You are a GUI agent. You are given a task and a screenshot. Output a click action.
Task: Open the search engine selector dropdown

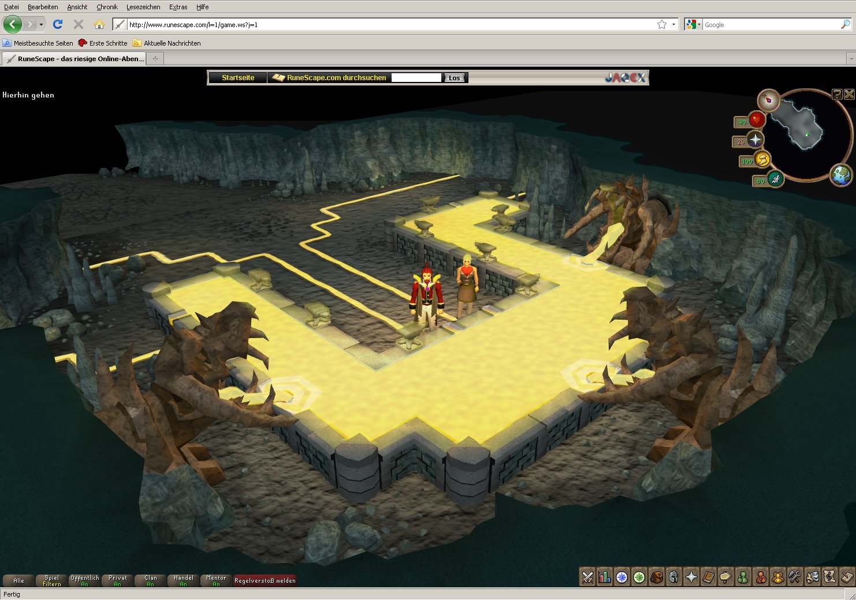coord(693,25)
